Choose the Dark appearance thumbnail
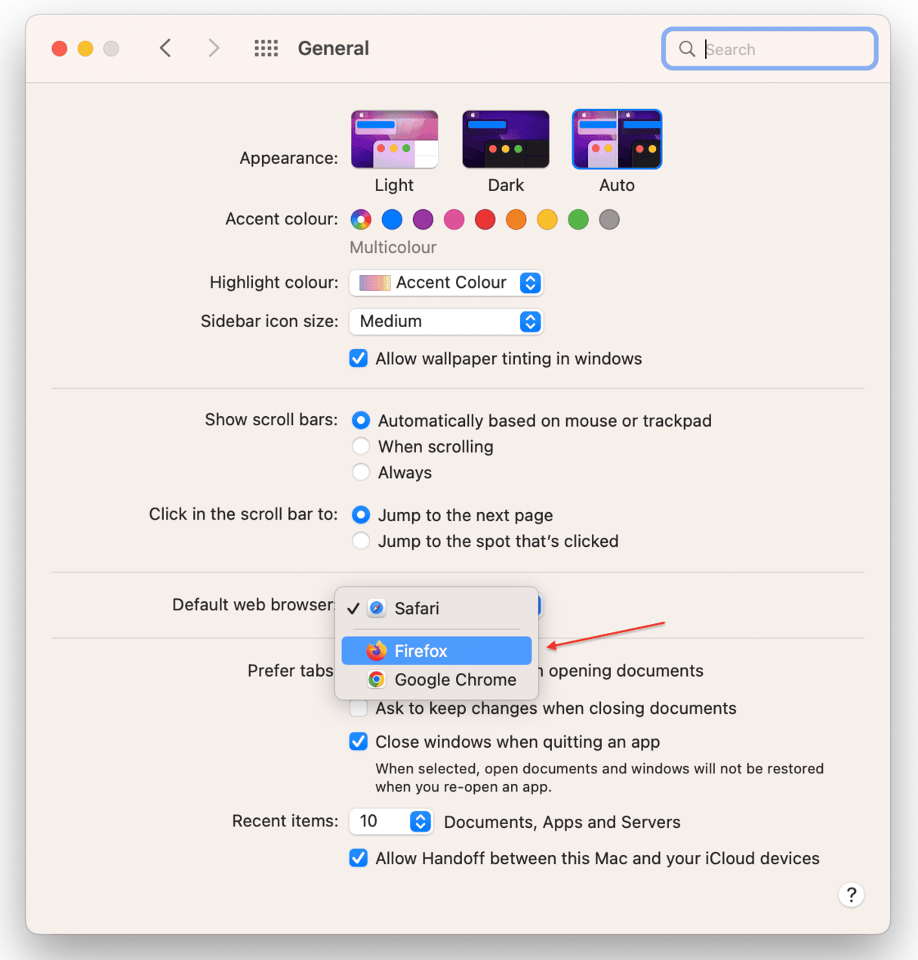The width and height of the screenshot is (918, 960). coord(506,139)
